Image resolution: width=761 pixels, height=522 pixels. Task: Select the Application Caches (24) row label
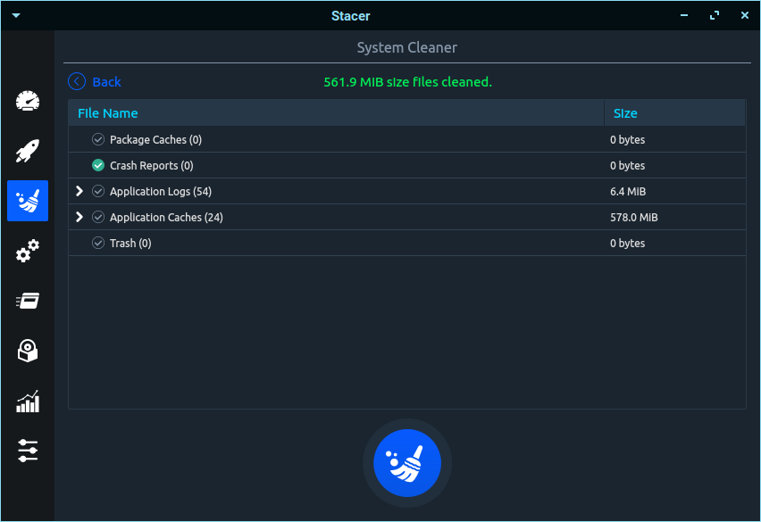click(166, 217)
